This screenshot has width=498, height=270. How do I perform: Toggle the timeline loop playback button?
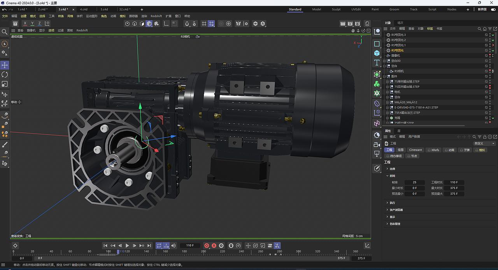[x=159, y=245]
